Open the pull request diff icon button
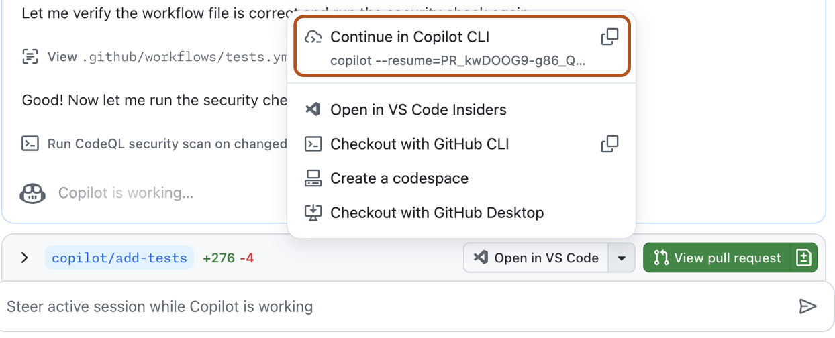 [x=803, y=258]
